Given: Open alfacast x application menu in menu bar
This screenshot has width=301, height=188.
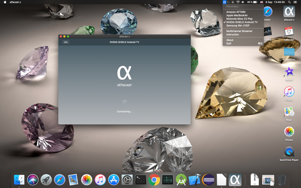Looking at the screenshot, I should (x=15, y=2).
